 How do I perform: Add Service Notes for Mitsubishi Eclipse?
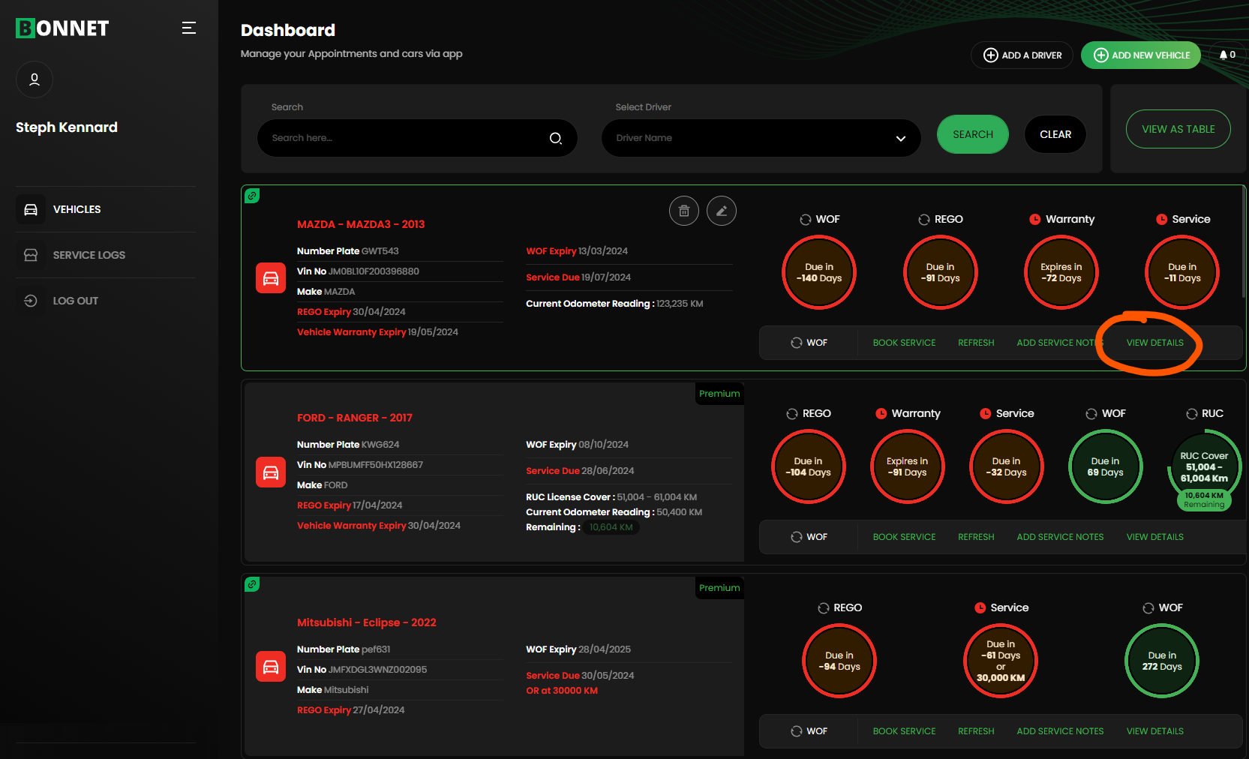[x=1060, y=731]
